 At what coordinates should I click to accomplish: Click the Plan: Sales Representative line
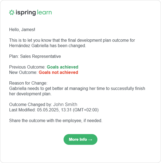pos(35,56)
